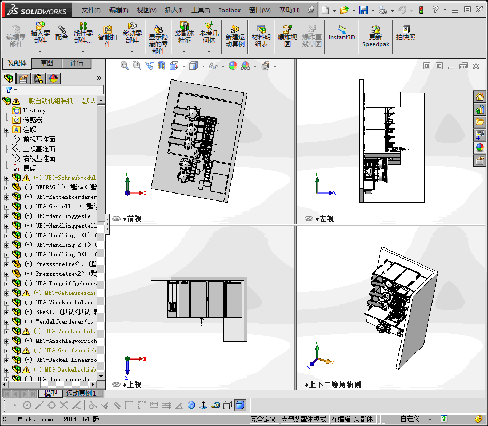
Task: Open File Explorer folder icon in task pane
Action: click(x=479, y=122)
